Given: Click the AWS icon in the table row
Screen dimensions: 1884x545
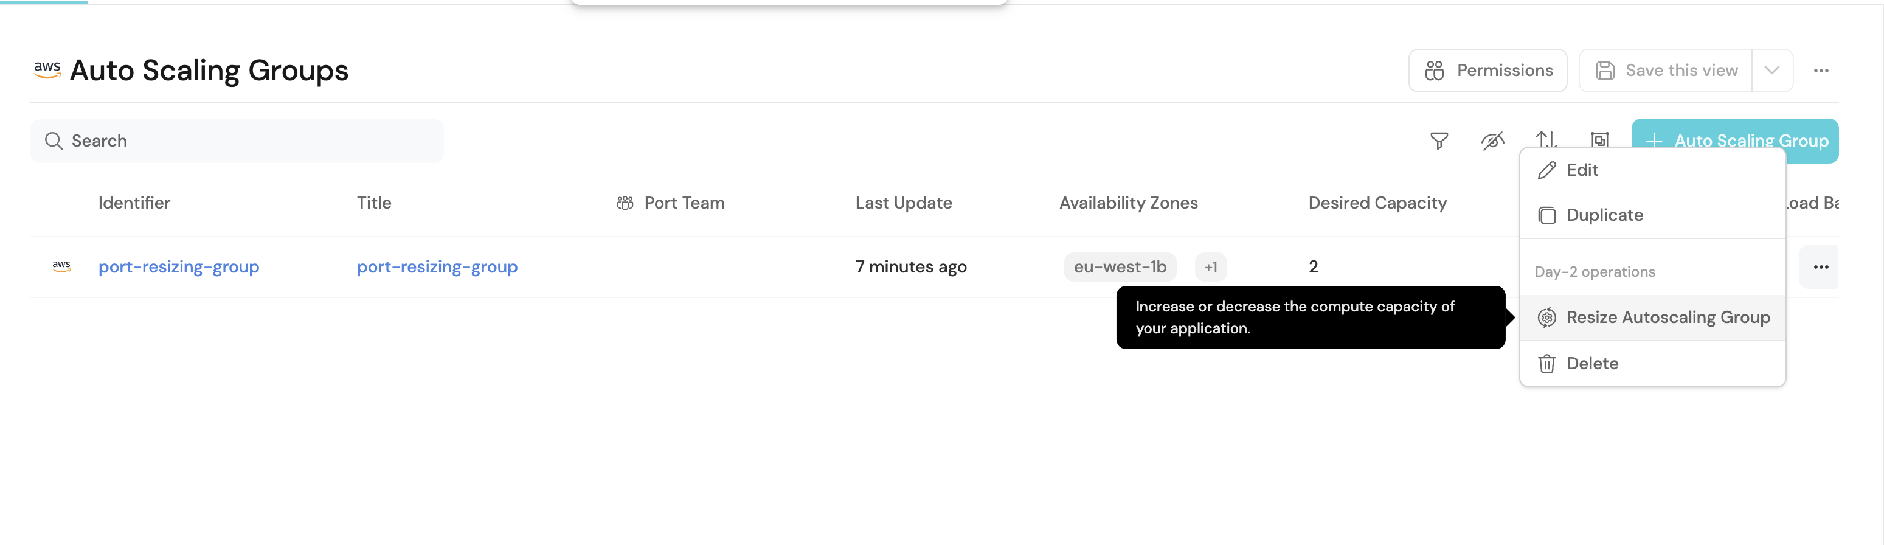Looking at the screenshot, I should [61, 266].
